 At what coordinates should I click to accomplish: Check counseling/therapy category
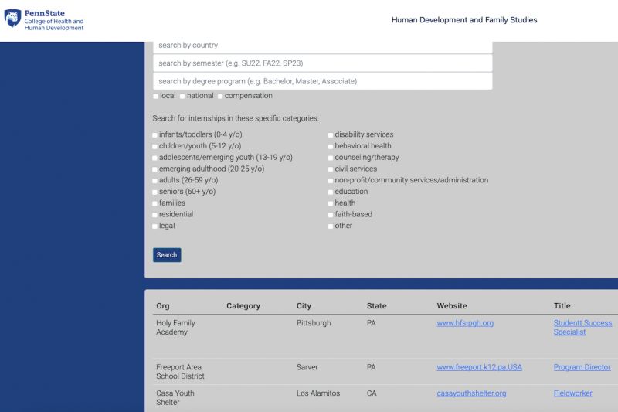click(x=331, y=158)
